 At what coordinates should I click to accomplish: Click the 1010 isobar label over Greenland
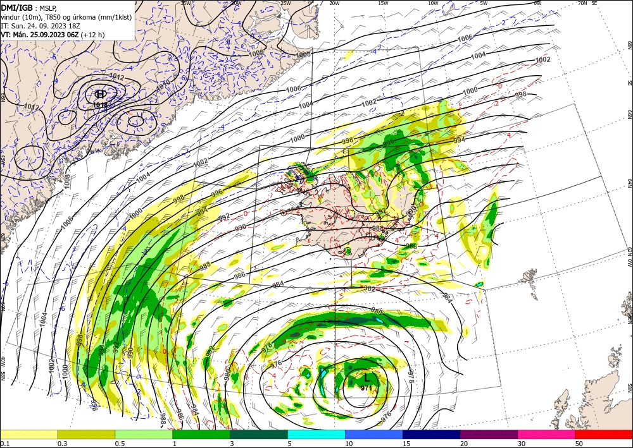(163, 85)
